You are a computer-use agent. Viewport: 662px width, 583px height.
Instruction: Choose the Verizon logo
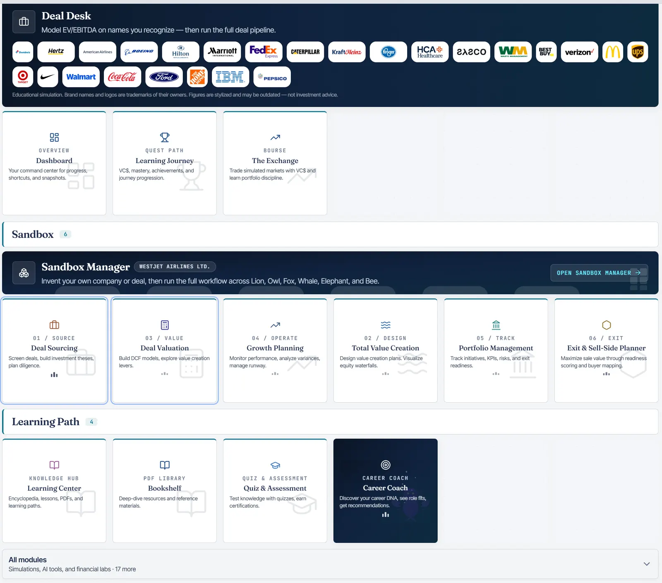(579, 52)
